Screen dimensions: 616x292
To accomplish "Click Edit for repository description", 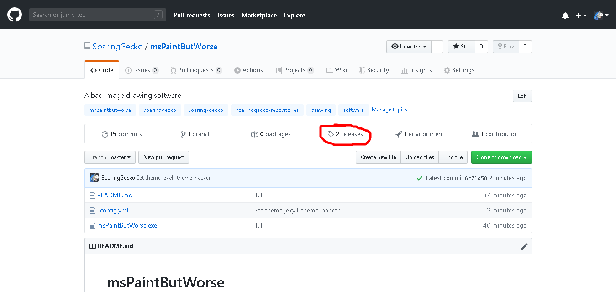I will click(522, 96).
